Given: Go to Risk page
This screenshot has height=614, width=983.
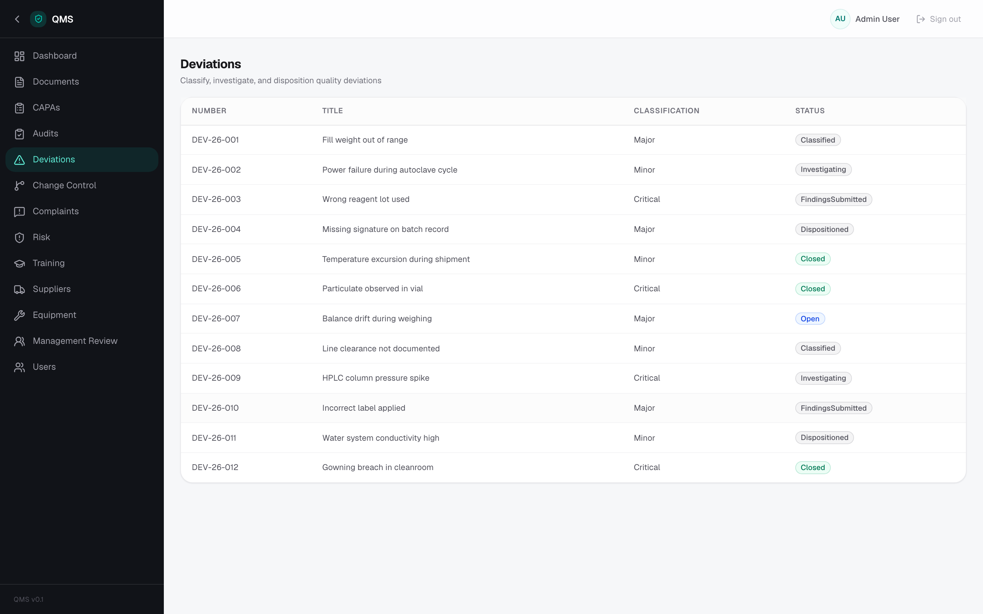Looking at the screenshot, I should pos(82,237).
